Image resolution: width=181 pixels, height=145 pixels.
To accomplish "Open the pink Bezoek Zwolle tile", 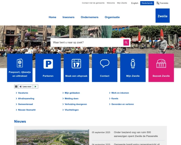I will [x=161, y=68].
